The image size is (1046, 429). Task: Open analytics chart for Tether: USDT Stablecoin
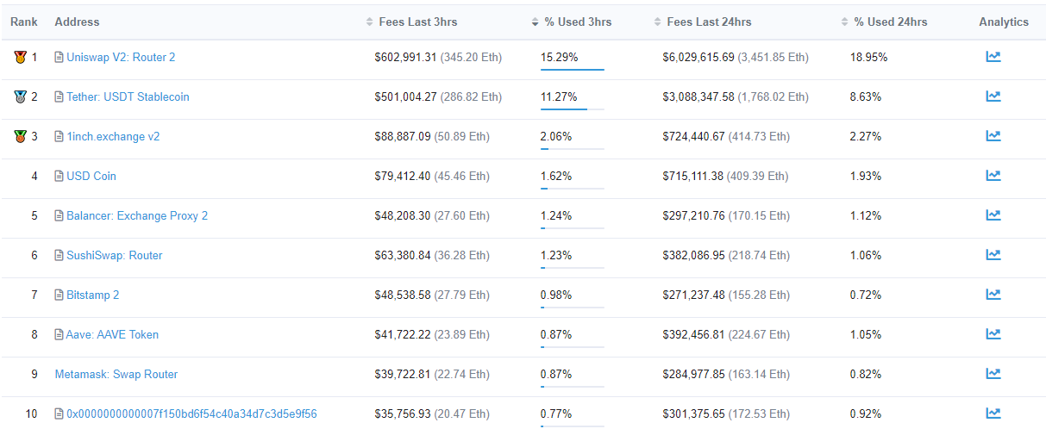pyautogui.click(x=993, y=96)
